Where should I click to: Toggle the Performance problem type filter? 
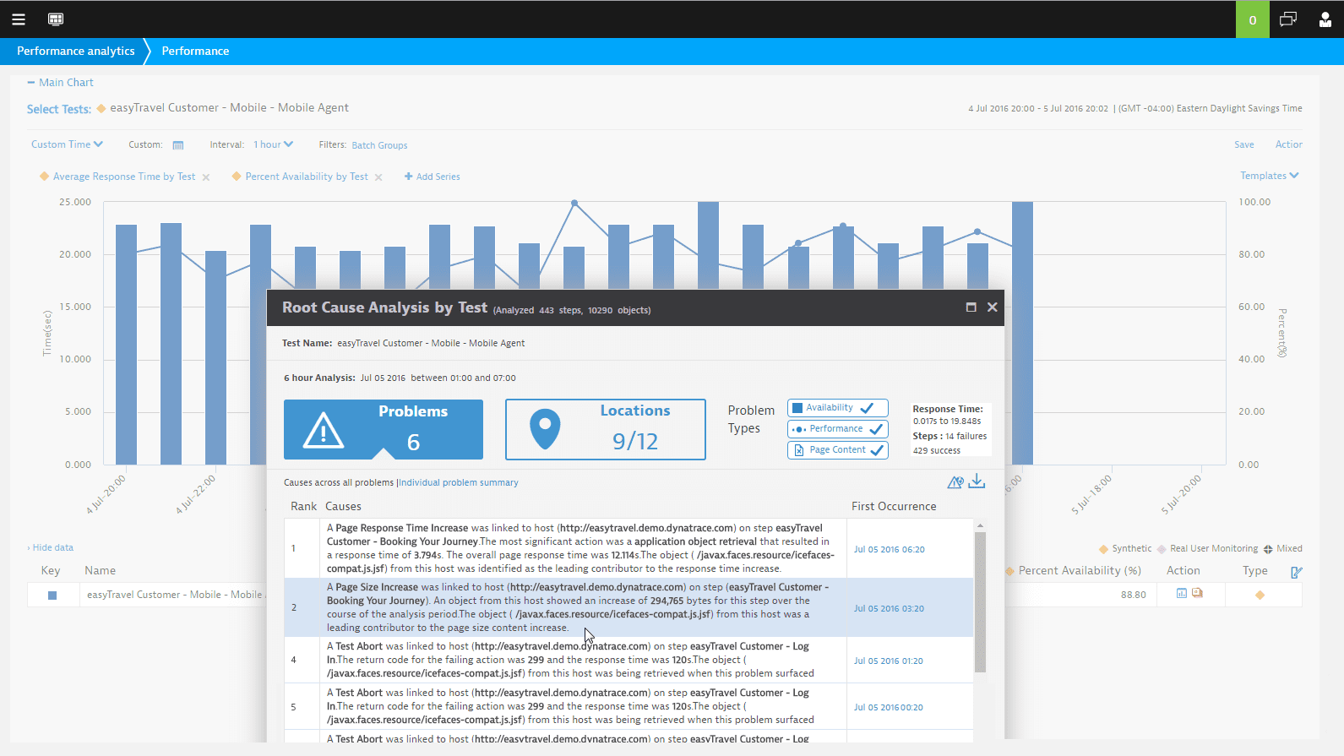838,429
